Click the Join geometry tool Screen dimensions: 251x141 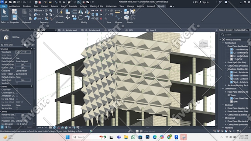pos(37,18)
